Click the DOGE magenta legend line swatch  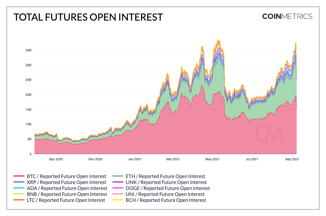point(118,188)
